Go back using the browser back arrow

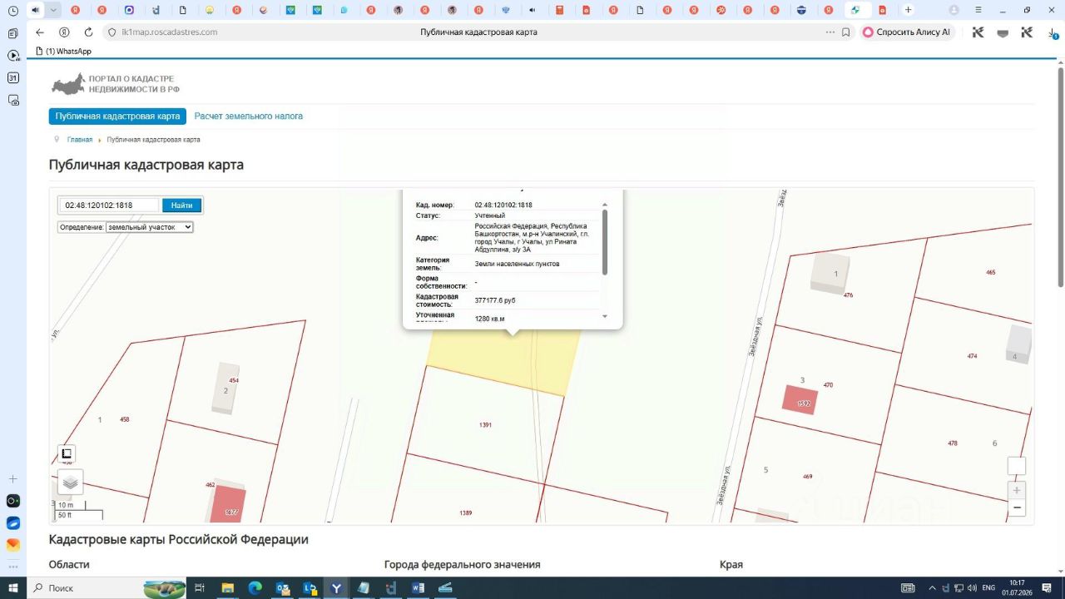tap(40, 32)
